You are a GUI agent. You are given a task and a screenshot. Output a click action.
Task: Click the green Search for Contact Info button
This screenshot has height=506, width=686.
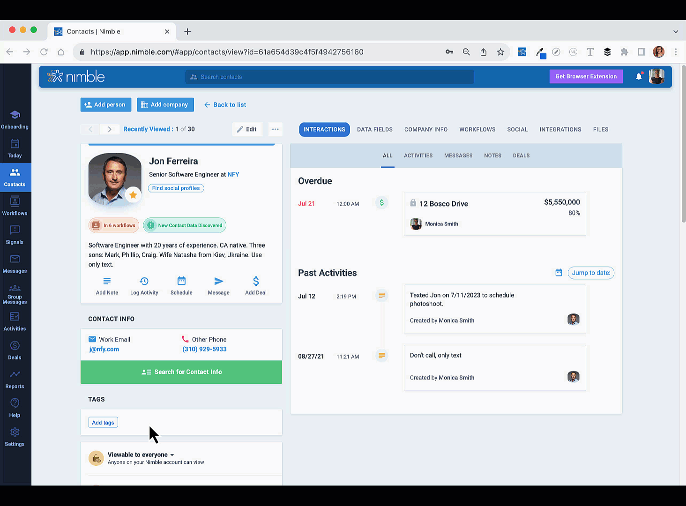click(181, 372)
